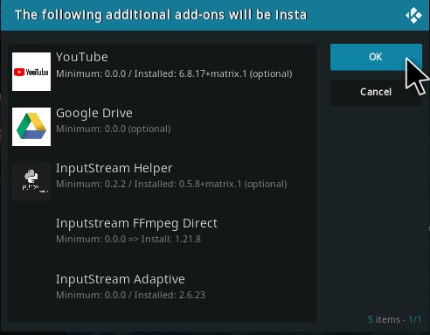Click the dialog heading about additional add-ons

(161, 15)
